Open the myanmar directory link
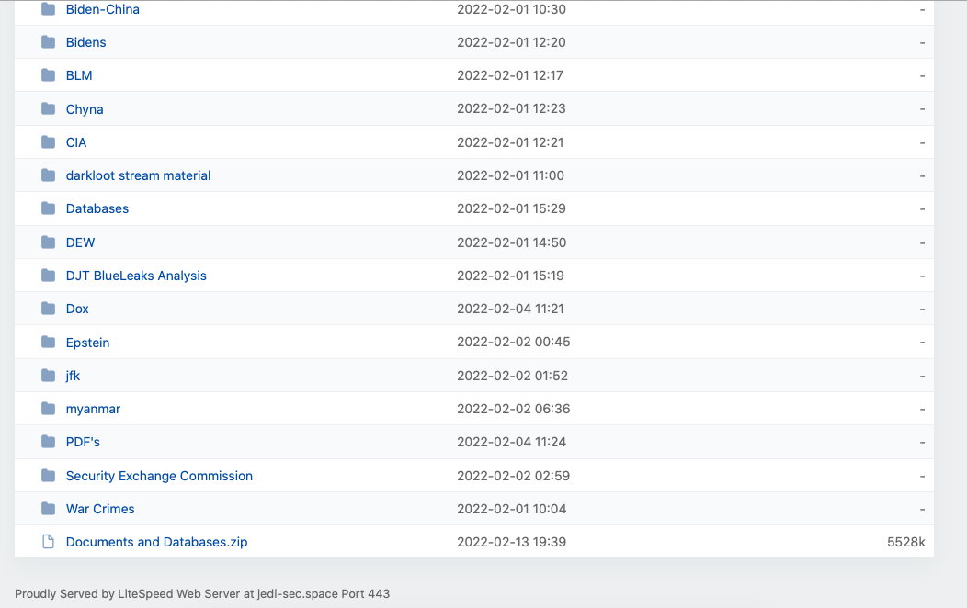Image resolution: width=967 pixels, height=608 pixels. (x=93, y=409)
